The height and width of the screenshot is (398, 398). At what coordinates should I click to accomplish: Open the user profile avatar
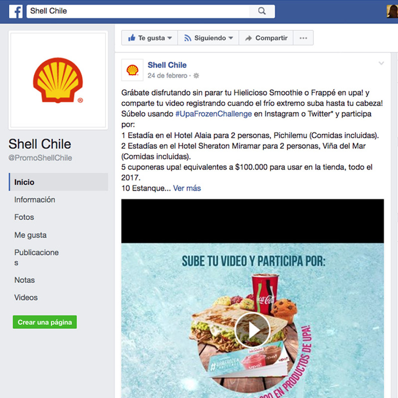392,11
